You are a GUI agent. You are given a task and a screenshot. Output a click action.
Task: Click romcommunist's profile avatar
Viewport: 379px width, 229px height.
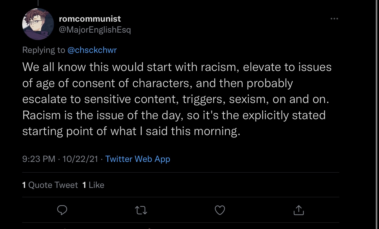point(38,24)
